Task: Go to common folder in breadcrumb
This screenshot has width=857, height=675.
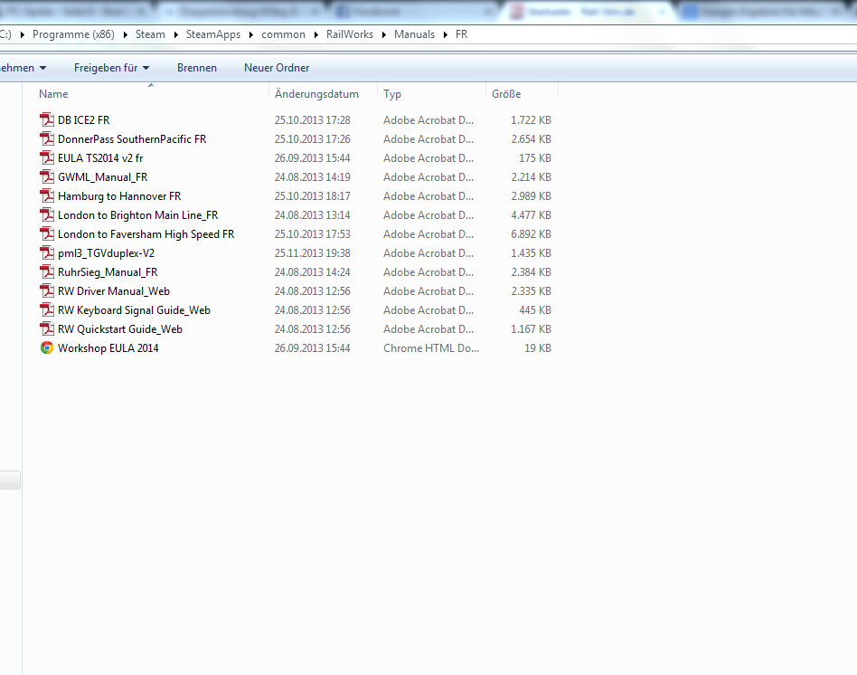Action: [283, 34]
